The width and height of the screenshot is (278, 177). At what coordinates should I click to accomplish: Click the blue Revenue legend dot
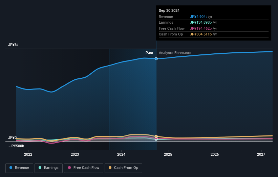11,168
